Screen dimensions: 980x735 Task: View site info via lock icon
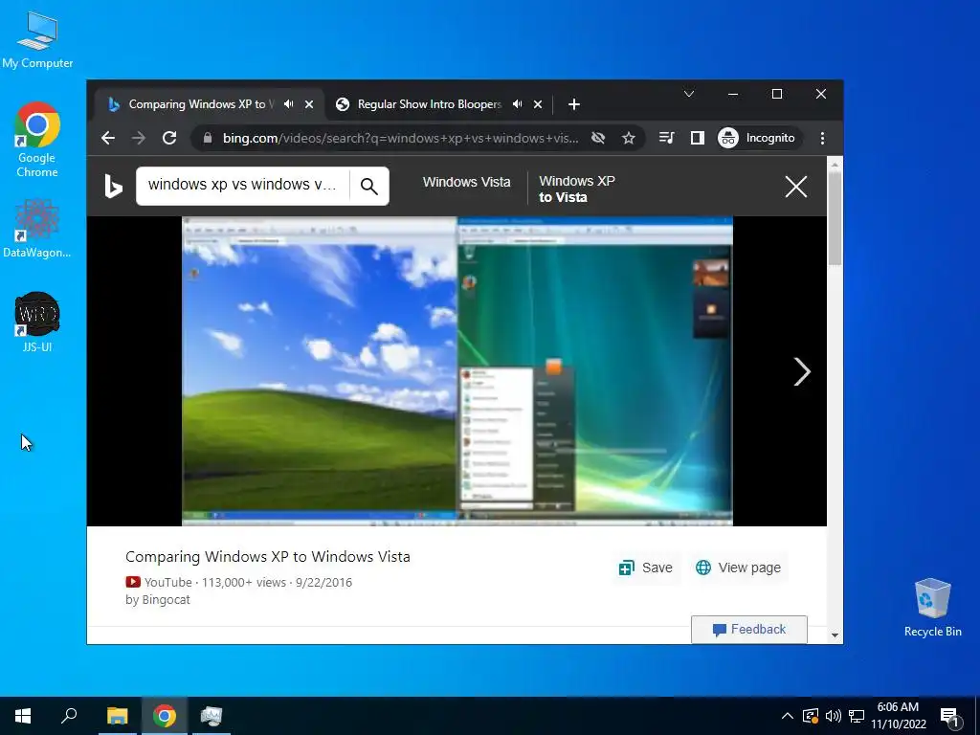(208, 138)
